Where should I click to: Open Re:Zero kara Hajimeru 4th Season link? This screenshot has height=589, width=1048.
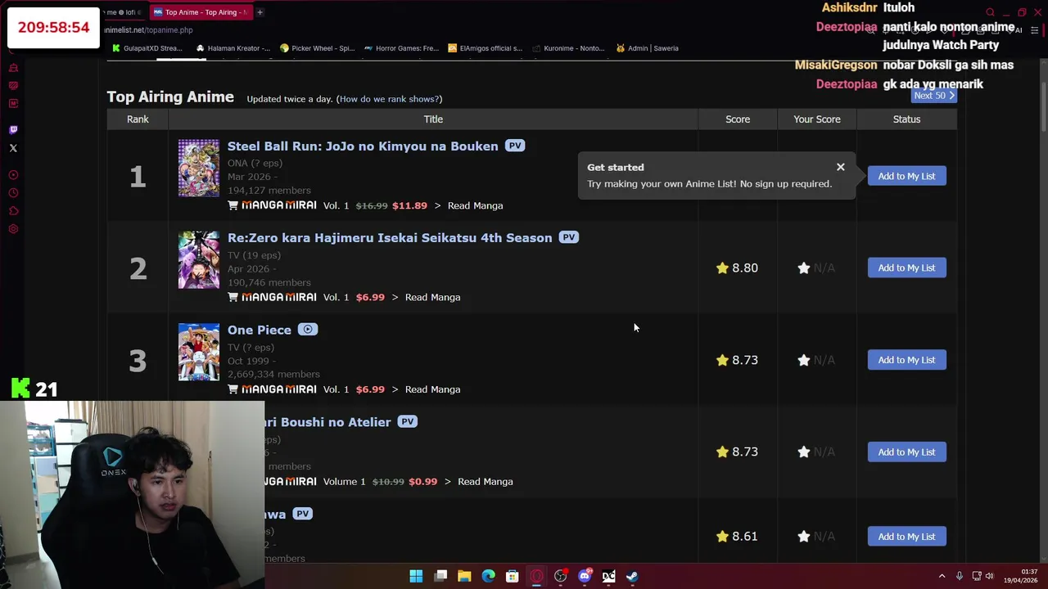(390, 238)
